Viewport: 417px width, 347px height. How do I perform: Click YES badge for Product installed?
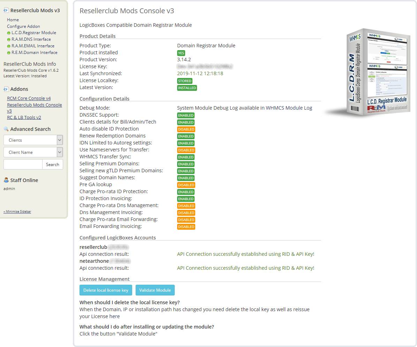pos(181,53)
